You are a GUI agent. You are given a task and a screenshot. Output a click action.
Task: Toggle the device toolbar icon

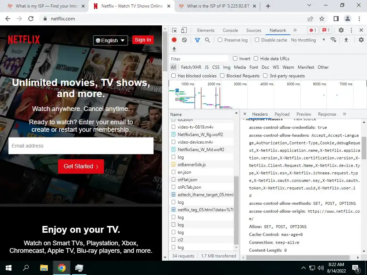pos(184,30)
